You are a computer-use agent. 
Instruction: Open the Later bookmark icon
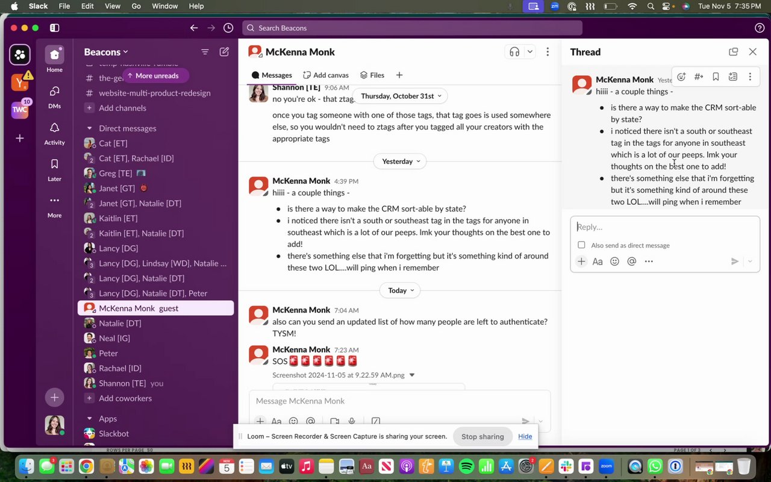pyautogui.click(x=54, y=169)
